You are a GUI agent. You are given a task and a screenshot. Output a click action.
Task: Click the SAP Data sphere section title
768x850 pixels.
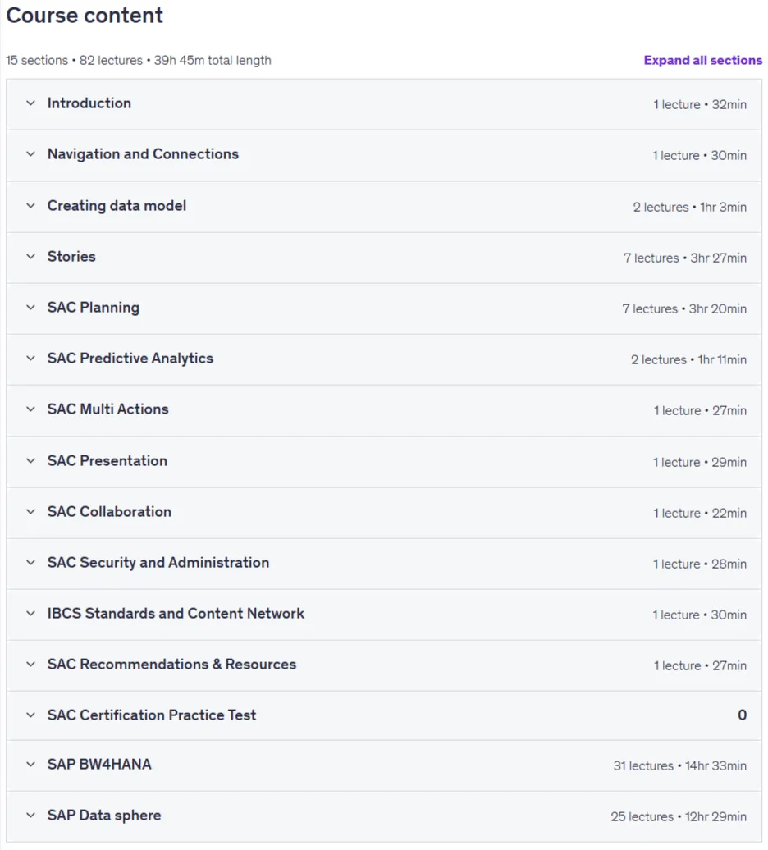pos(104,816)
